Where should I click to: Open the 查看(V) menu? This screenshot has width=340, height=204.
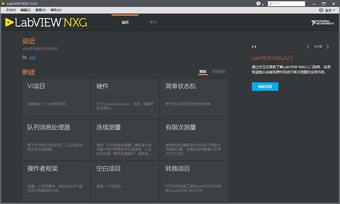pos(41,10)
